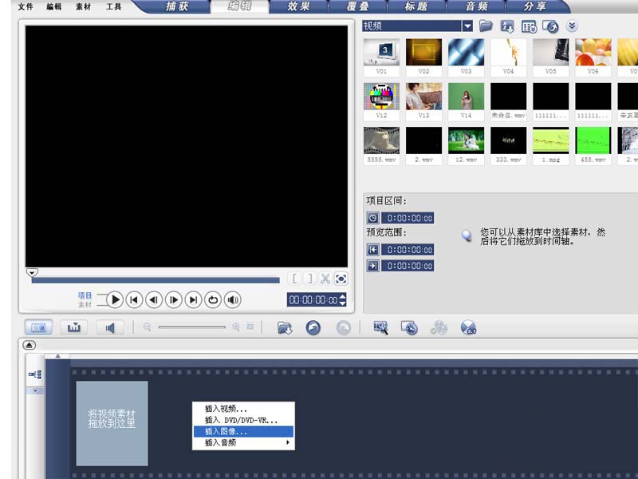Undo the last action

(x=313, y=327)
